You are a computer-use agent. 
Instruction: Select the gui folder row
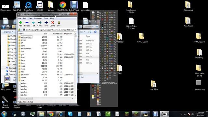pyautogui.click(x=46, y=54)
